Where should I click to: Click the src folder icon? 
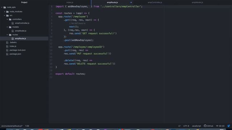pos(7,16)
